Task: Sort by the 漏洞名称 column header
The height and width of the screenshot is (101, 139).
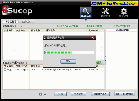Action: tap(66, 31)
